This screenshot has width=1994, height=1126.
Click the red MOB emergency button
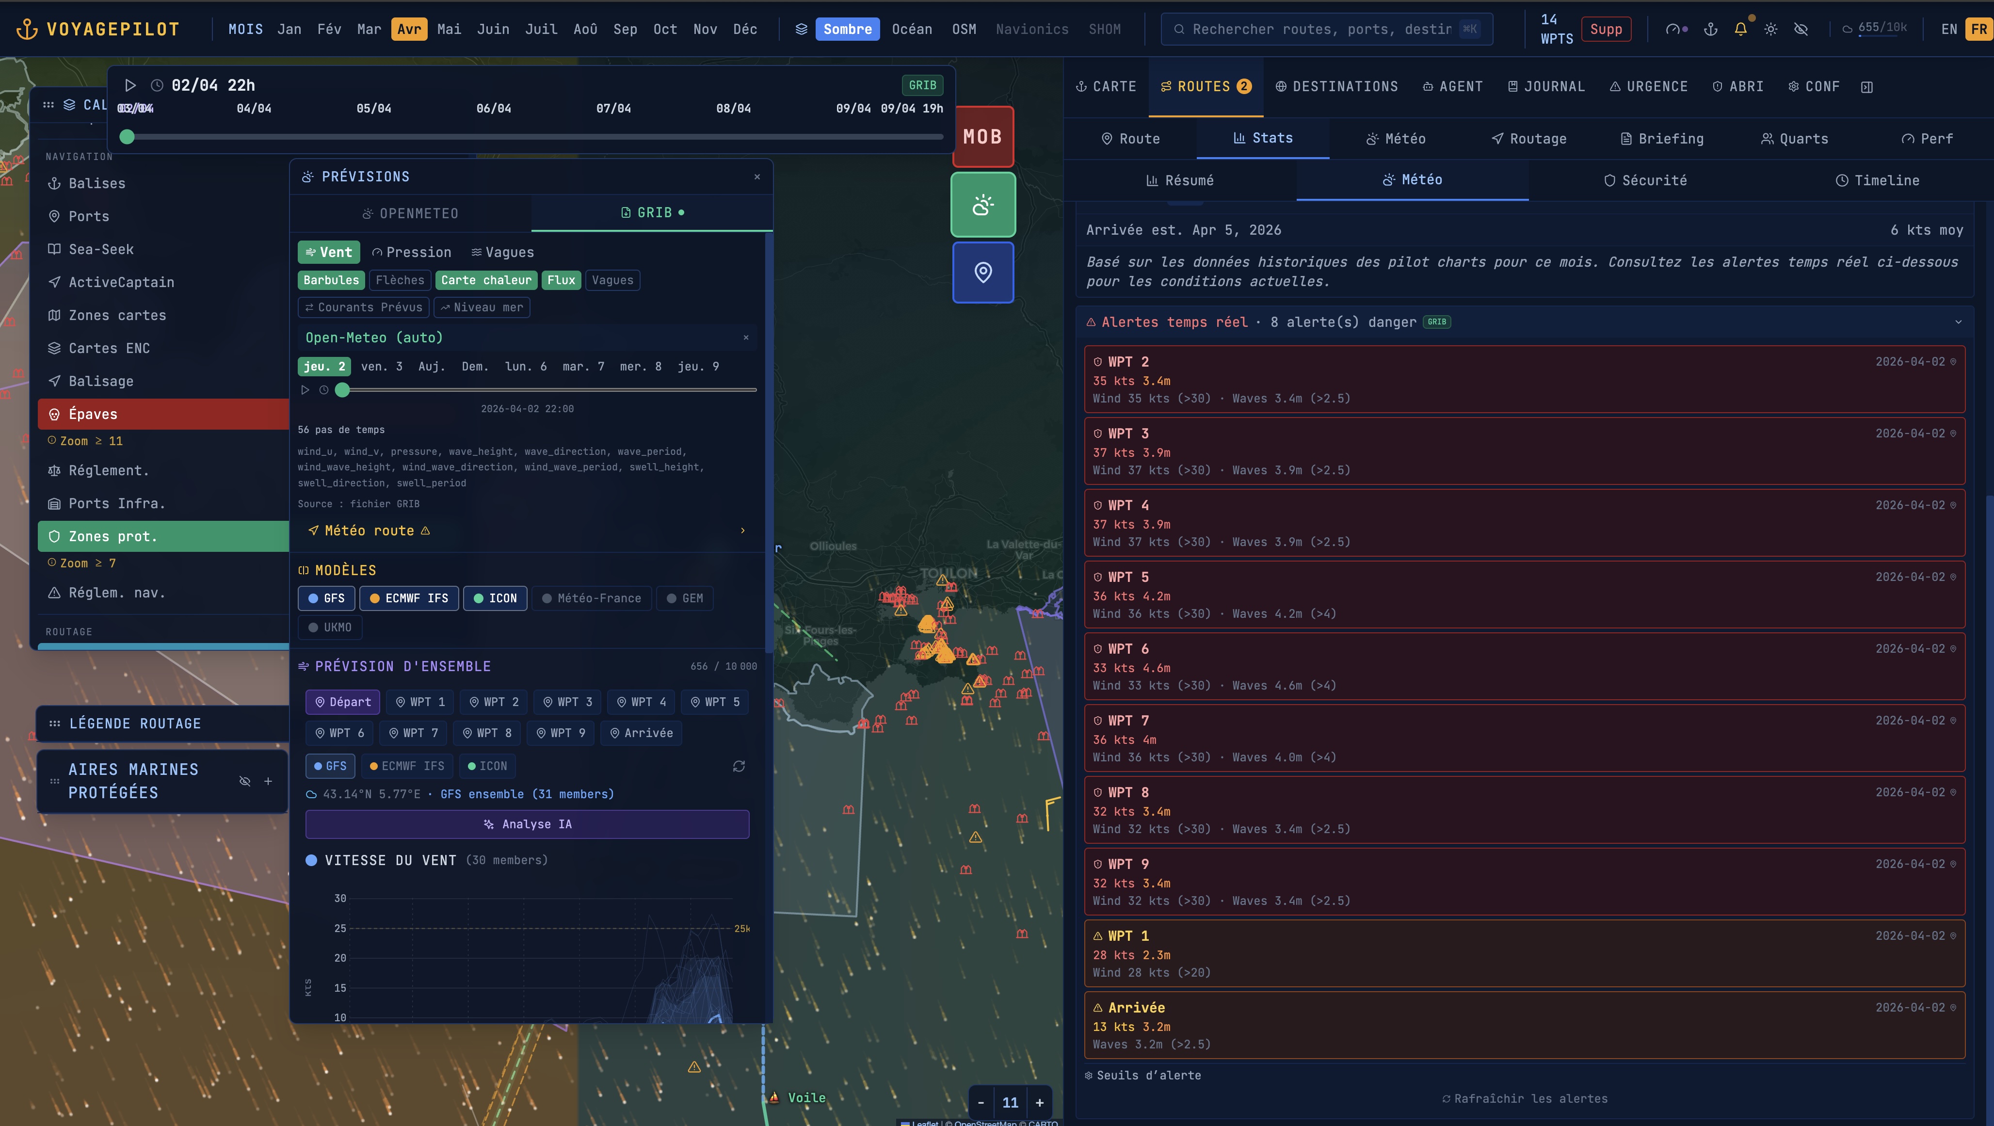982,136
